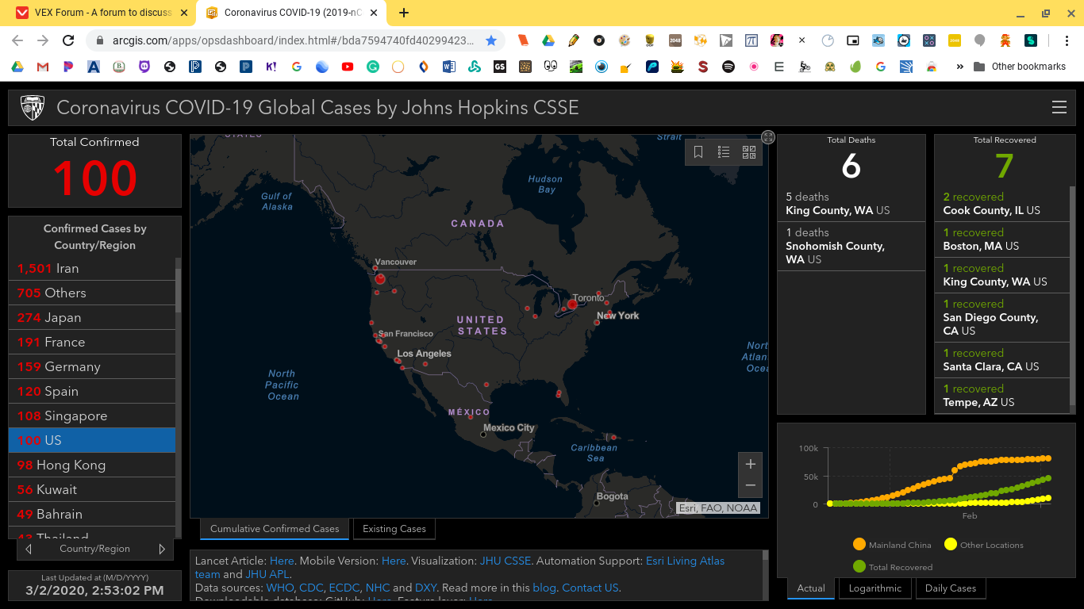
Task: Open the Contact US link
Action: [590, 588]
